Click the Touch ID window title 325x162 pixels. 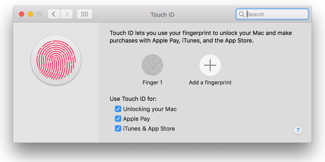click(162, 15)
